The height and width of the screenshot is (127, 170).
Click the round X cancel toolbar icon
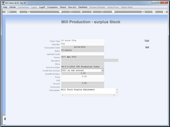click(x=164, y=12)
